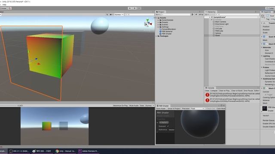Click the Project search by label icon
The image size is (275, 154).
point(196,15)
